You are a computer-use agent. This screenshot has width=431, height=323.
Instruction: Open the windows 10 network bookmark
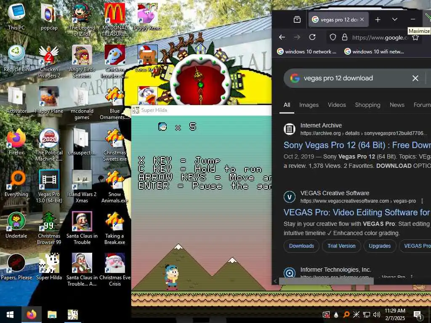(306, 52)
